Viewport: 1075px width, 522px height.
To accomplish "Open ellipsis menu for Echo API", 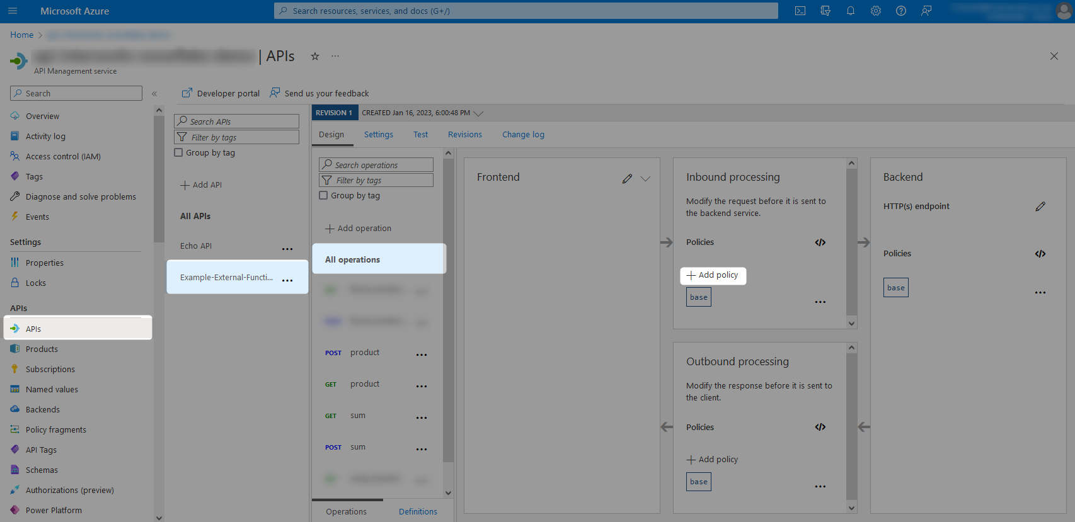I will (x=287, y=249).
